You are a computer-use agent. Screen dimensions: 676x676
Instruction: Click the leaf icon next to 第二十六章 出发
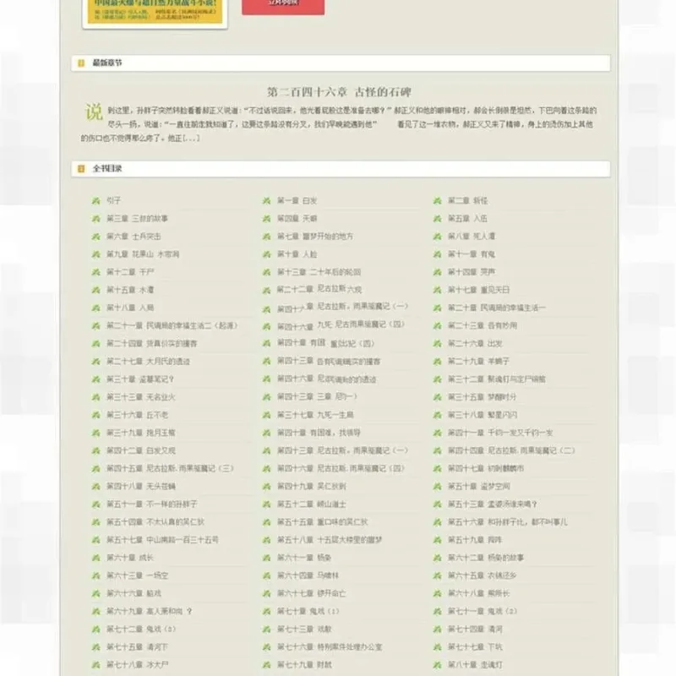point(437,344)
